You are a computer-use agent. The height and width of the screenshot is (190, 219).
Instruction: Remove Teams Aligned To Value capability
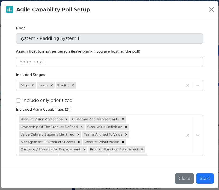click(126, 134)
